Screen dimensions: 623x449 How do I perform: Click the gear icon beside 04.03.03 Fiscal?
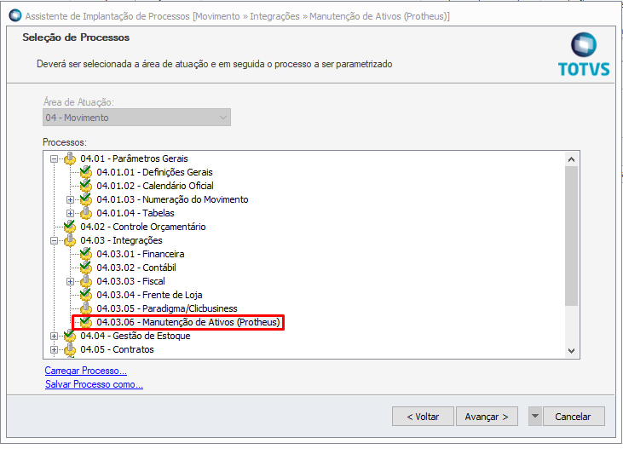click(x=86, y=281)
